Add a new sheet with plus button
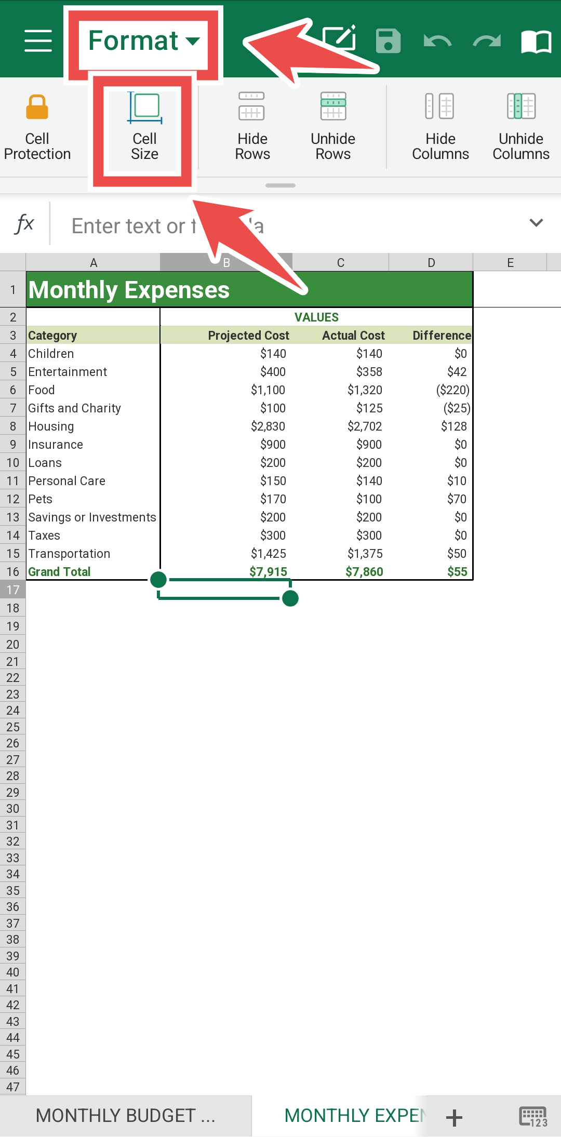Viewport: 561px width, 1137px height. click(454, 1117)
